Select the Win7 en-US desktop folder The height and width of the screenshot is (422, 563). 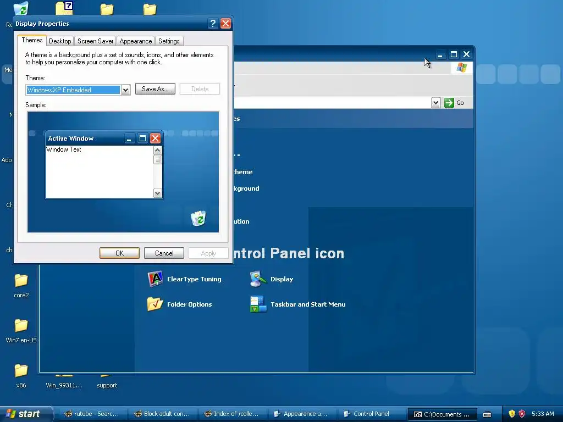21,331
